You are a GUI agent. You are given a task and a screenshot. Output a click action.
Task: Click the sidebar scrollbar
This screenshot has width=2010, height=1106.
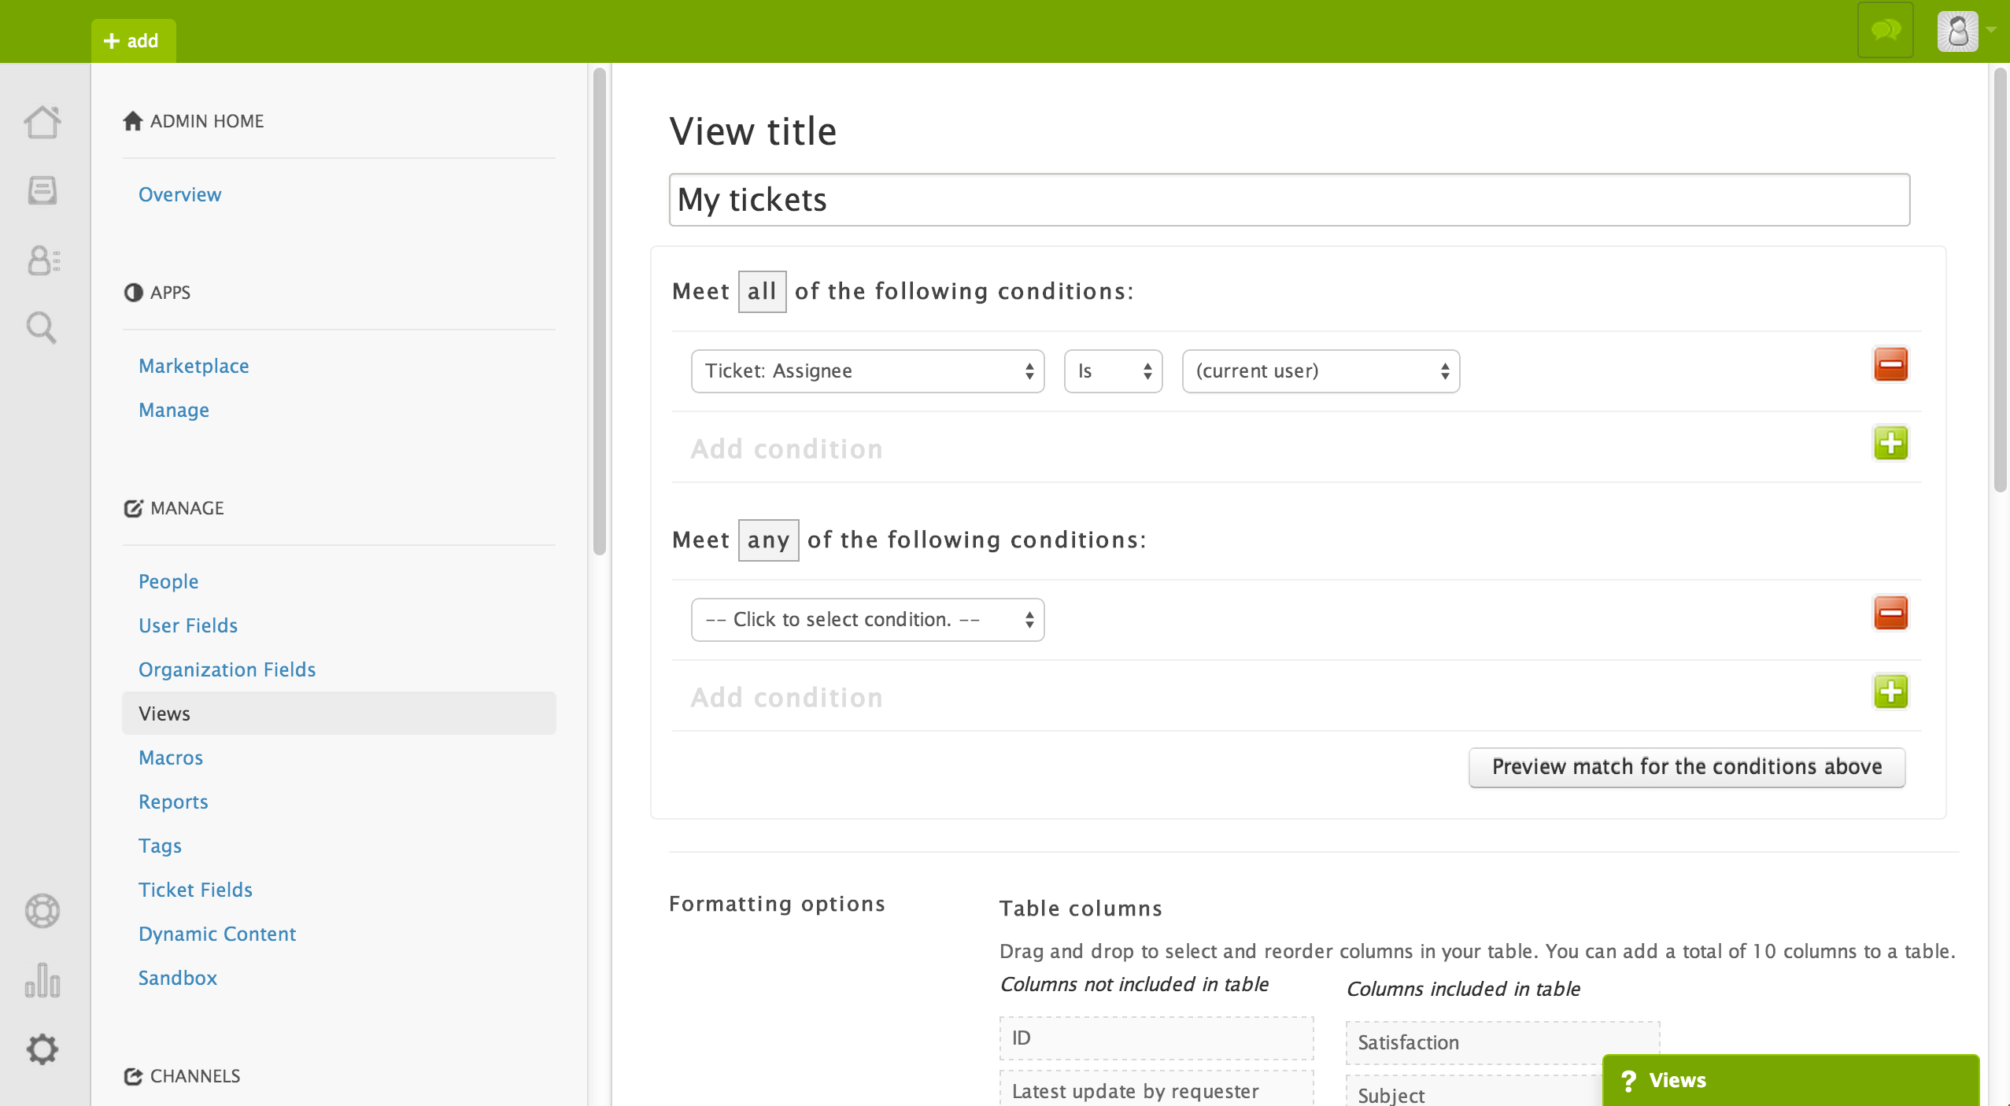point(599,311)
